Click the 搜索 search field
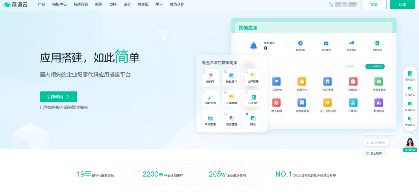 [x=354, y=66]
